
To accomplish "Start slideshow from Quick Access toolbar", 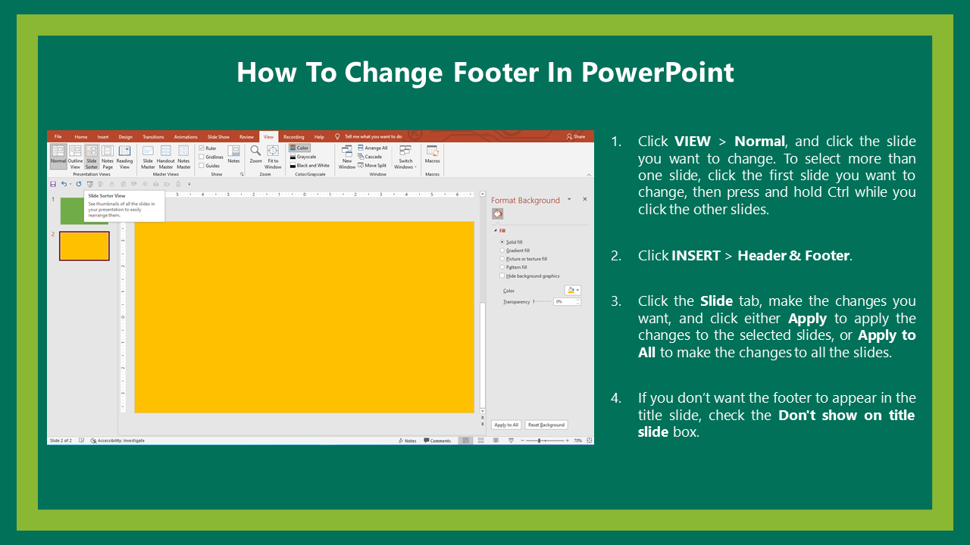I will pos(89,184).
